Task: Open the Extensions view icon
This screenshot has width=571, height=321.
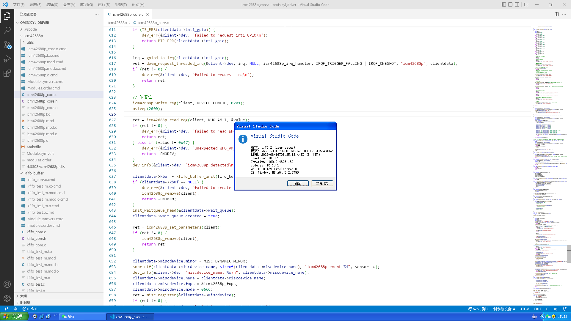Action: [x=7, y=73]
